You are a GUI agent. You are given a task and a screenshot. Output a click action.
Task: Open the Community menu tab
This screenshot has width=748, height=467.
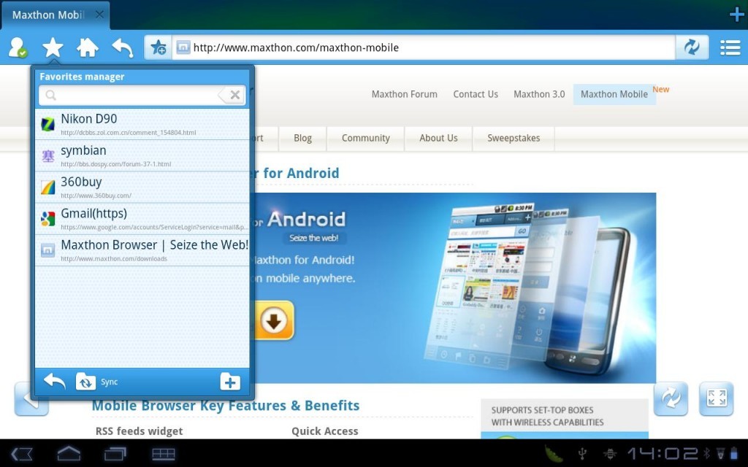[365, 138]
